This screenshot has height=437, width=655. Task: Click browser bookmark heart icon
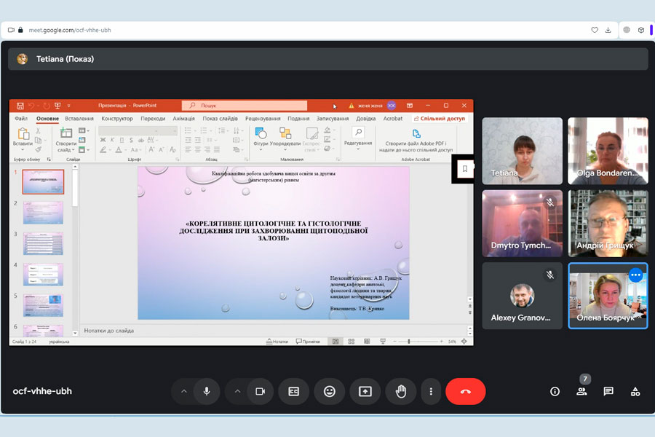[x=595, y=30]
